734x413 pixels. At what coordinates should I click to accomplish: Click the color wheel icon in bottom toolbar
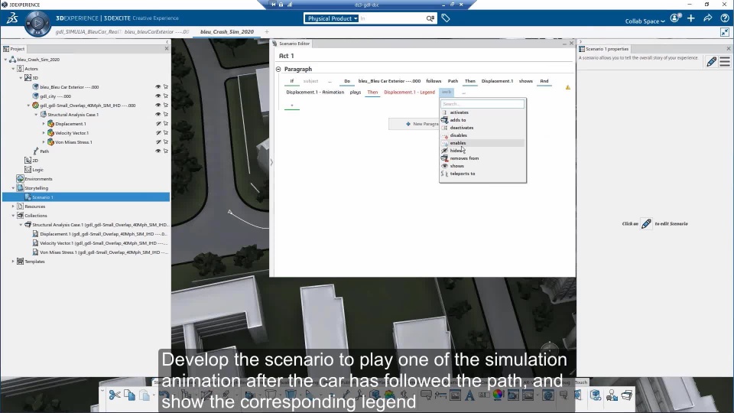498,395
